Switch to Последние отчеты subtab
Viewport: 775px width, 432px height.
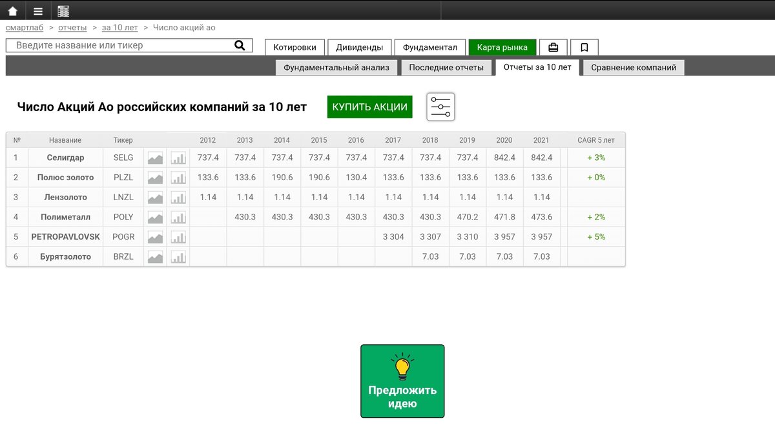click(446, 67)
